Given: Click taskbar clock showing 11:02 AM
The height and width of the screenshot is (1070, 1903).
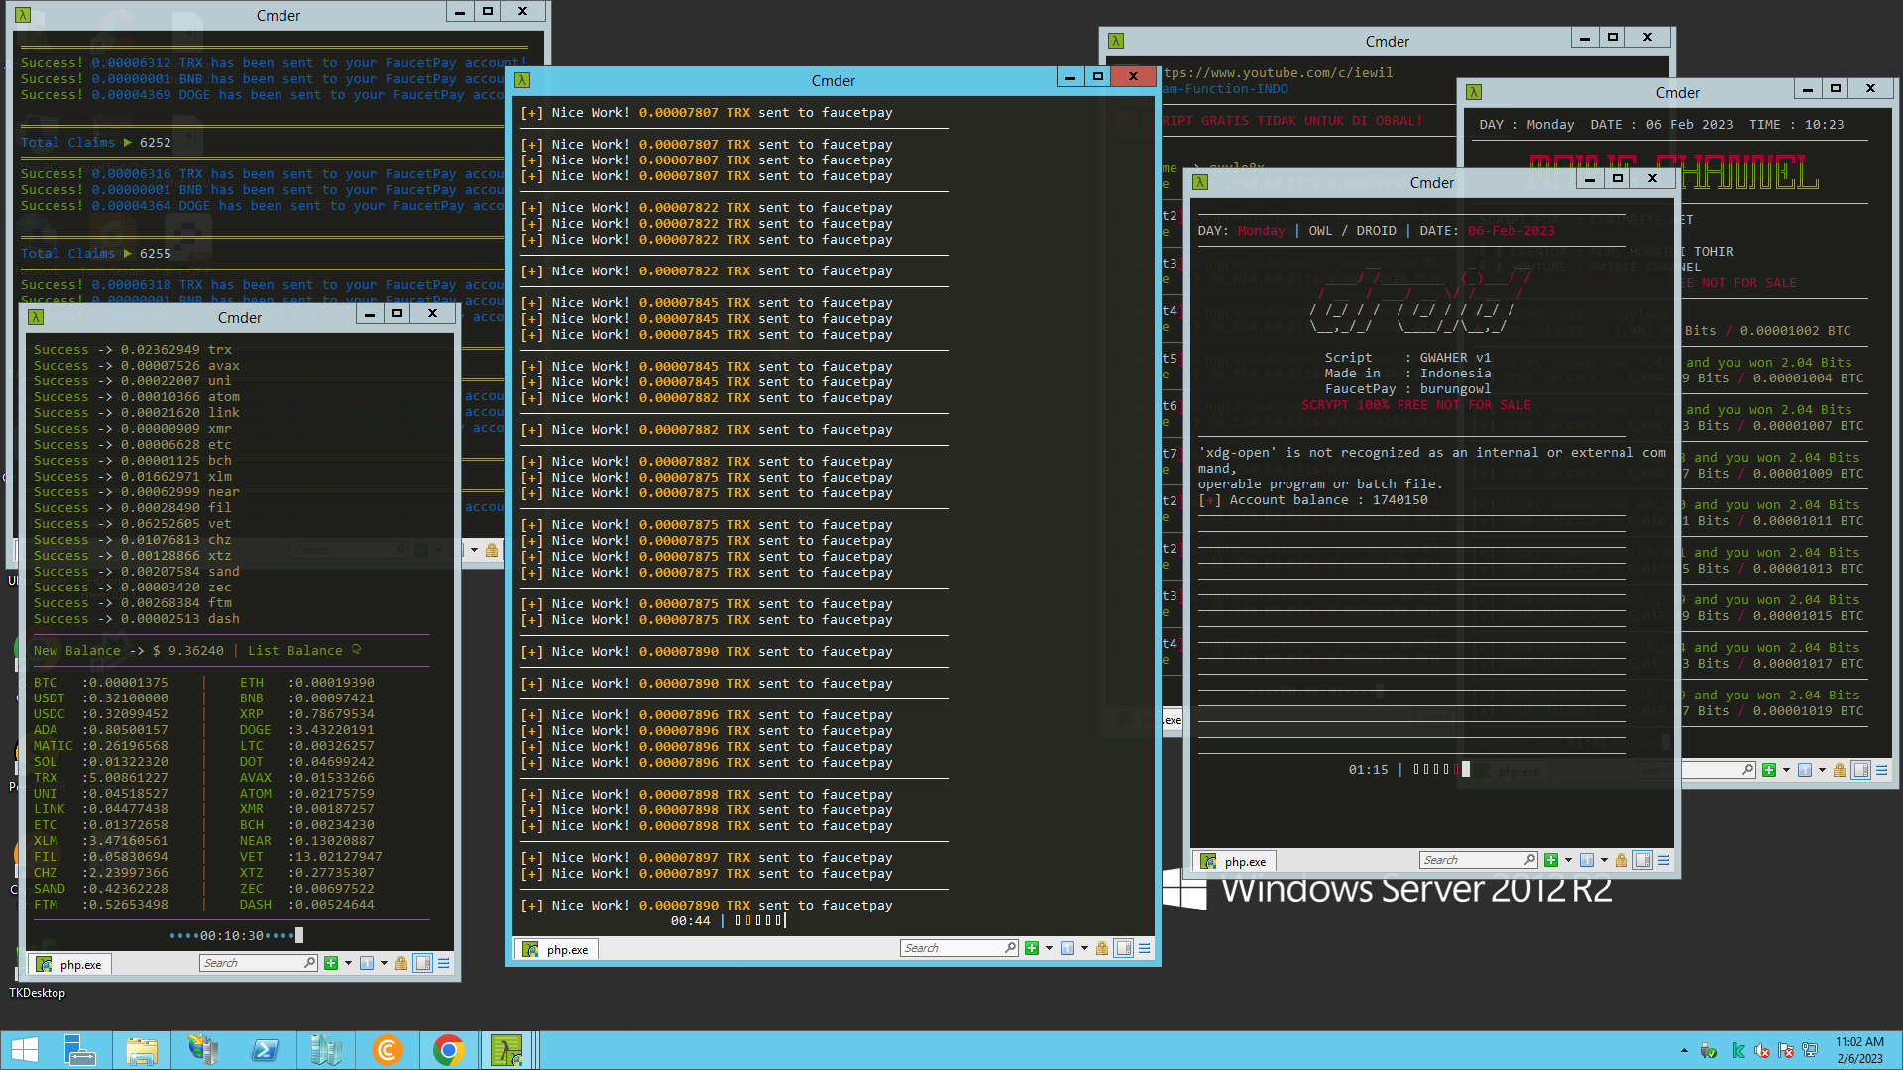Looking at the screenshot, I should coord(1858,1050).
